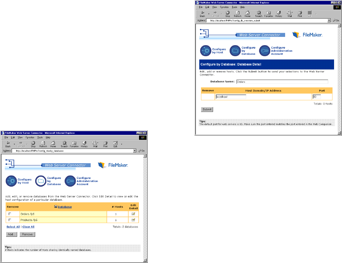Click Go button in database list window
The height and width of the screenshot is (263, 342).
click(142, 151)
